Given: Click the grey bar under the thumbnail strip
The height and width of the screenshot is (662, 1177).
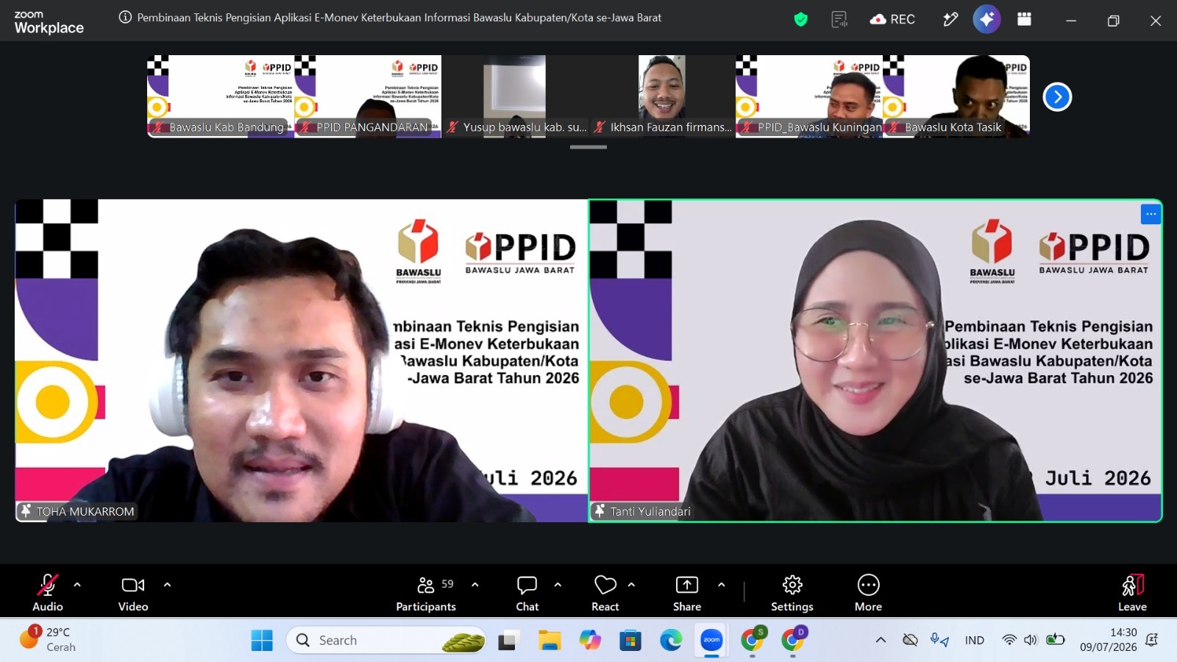Looking at the screenshot, I should point(588,147).
